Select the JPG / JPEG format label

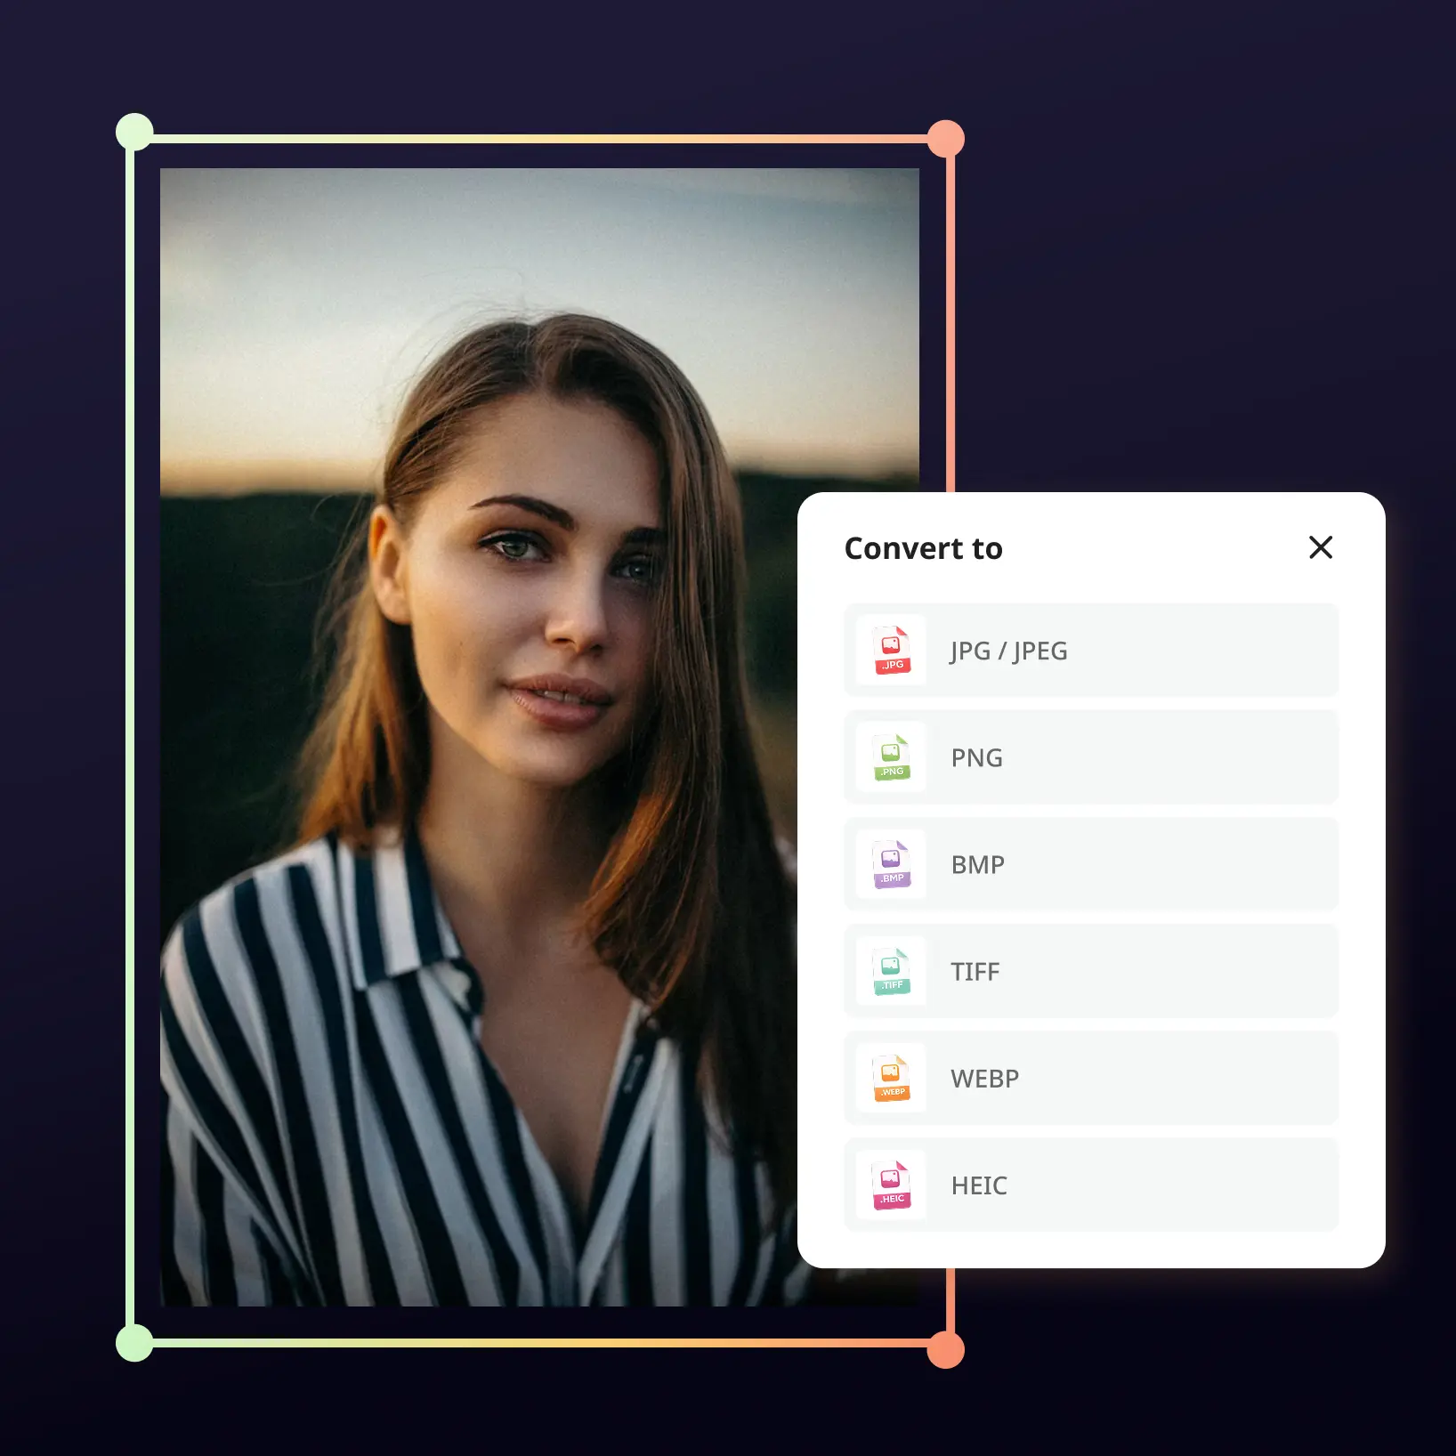1008,651
